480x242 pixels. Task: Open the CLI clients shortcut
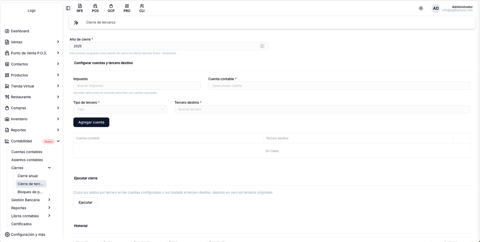point(142,8)
